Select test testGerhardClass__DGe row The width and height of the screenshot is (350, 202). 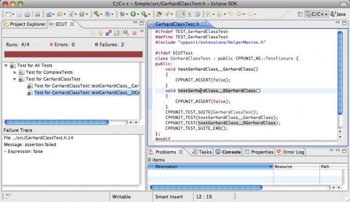83,93
